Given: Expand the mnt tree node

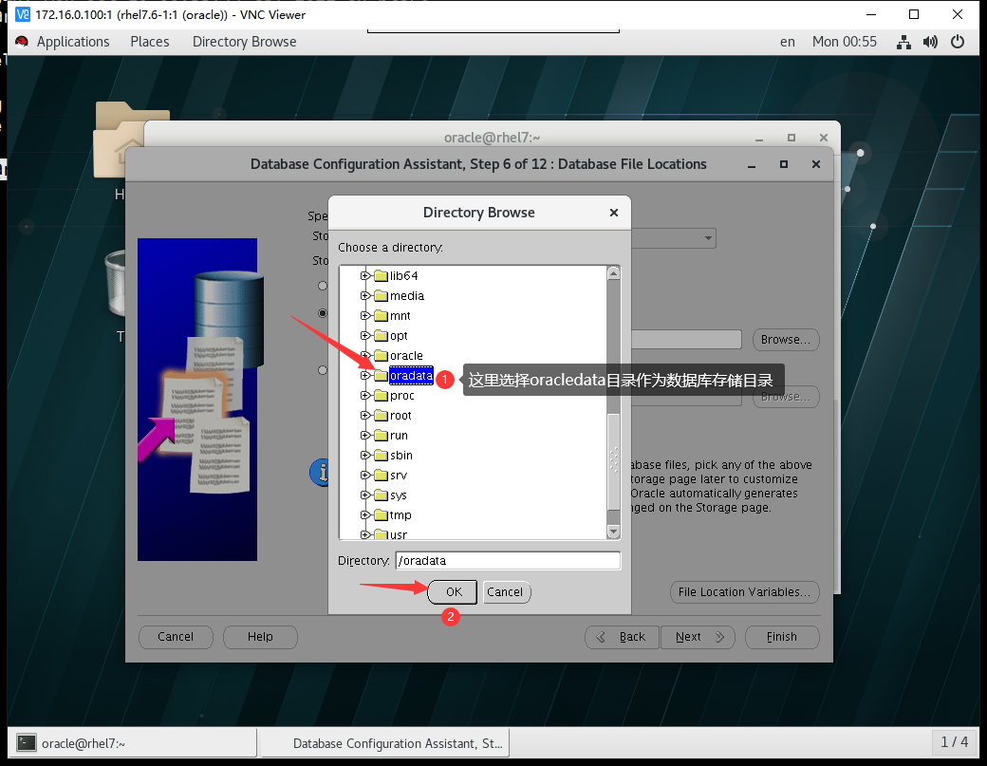Looking at the screenshot, I should pos(364,315).
